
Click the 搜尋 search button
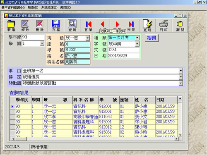click(x=152, y=38)
